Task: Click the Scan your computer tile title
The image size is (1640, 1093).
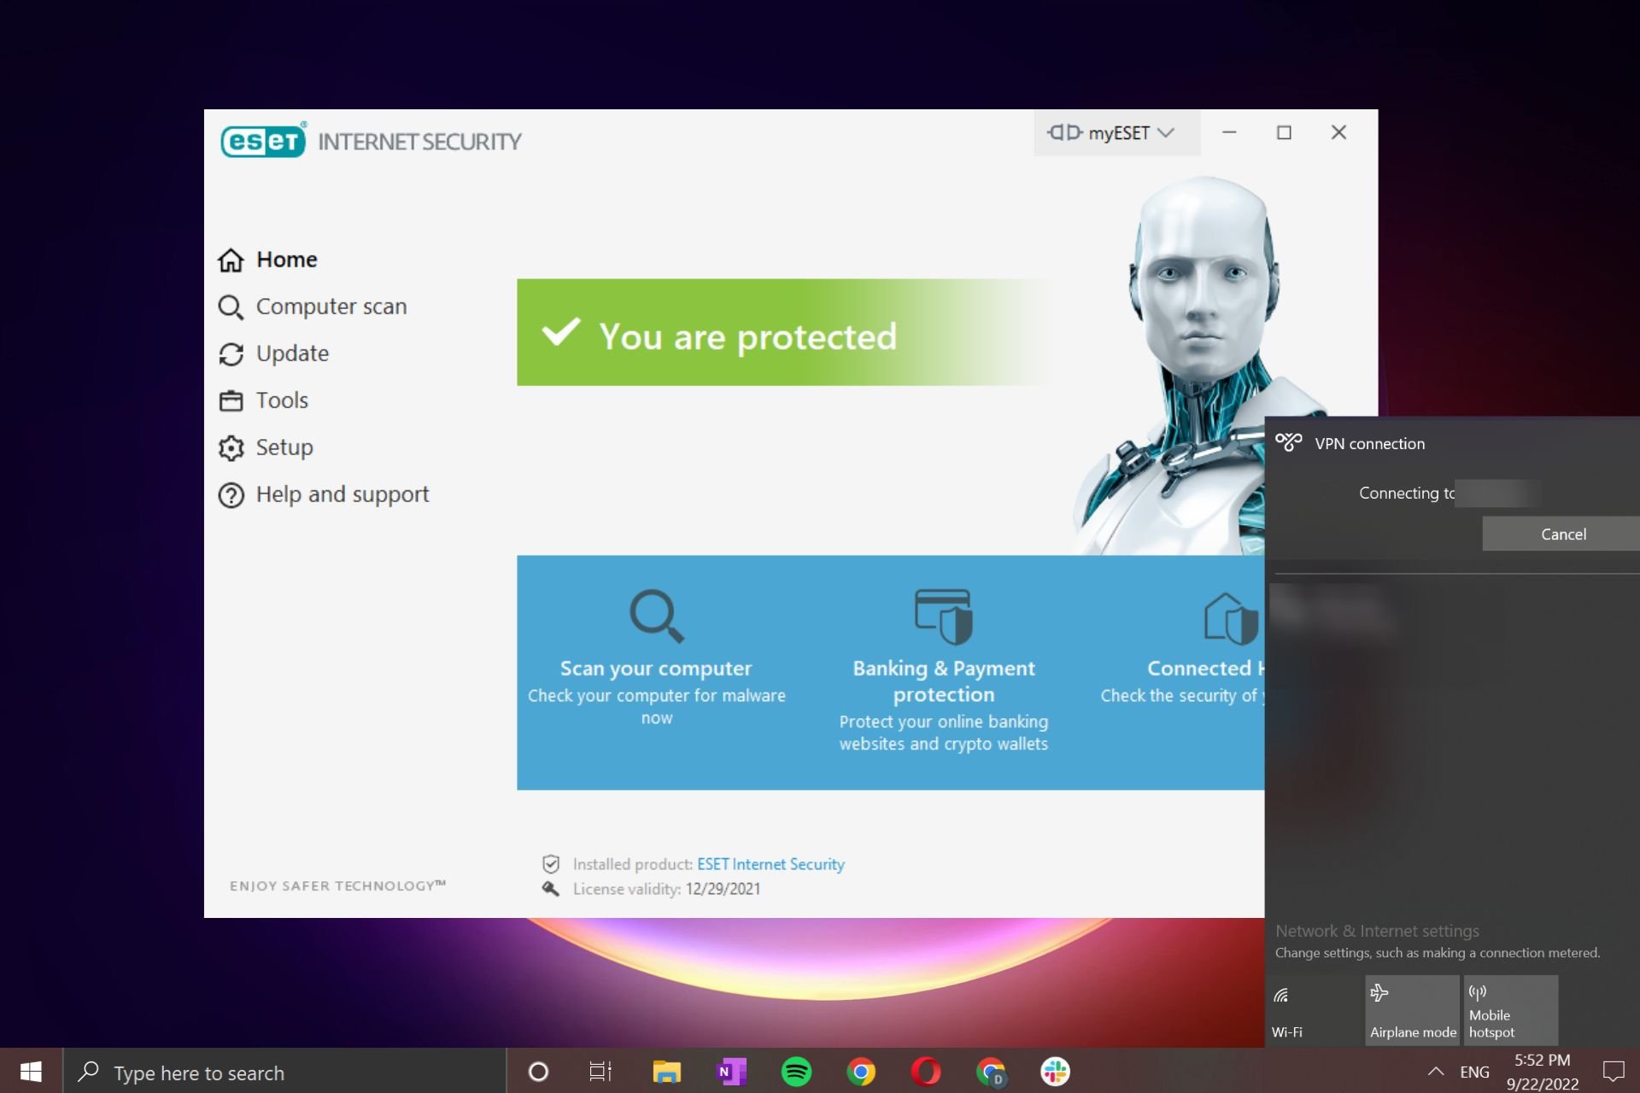Action: [656, 669]
